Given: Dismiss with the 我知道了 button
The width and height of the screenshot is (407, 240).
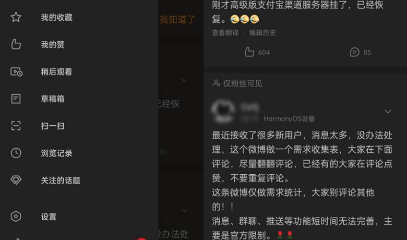Looking at the screenshot, I should [x=177, y=19].
